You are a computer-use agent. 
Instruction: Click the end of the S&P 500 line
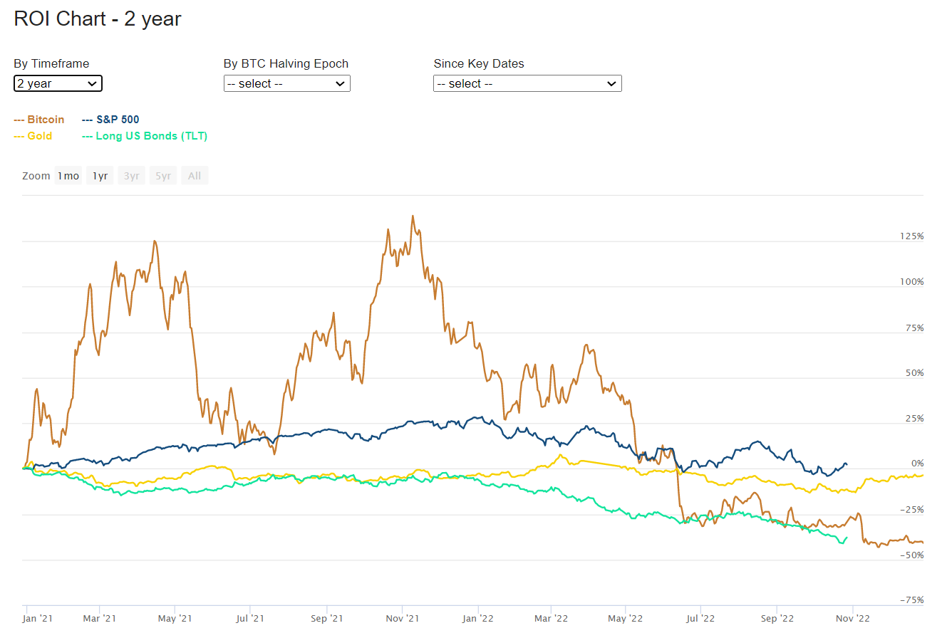click(x=847, y=464)
